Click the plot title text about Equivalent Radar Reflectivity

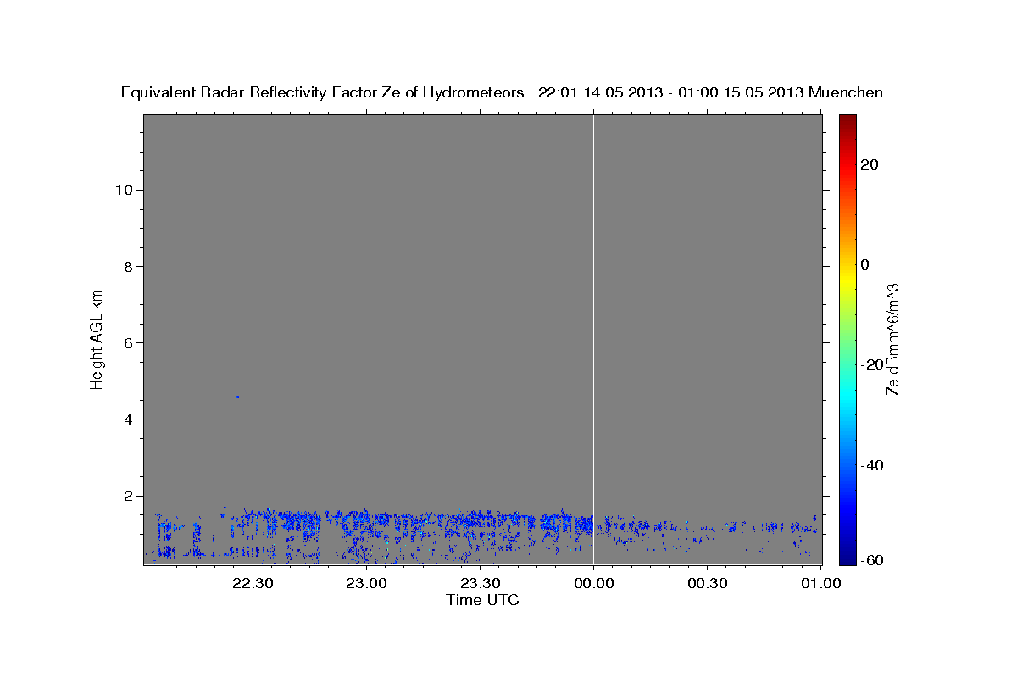(502, 93)
